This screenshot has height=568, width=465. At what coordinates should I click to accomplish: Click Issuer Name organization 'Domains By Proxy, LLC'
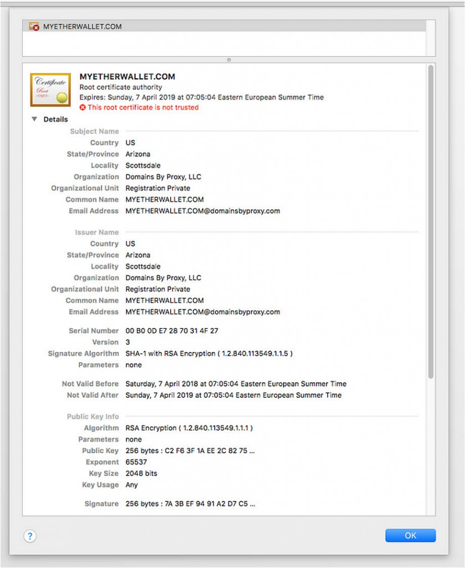point(163,277)
